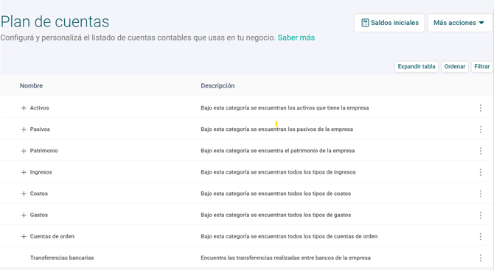Click the Plan de cuentas heading
The width and height of the screenshot is (494, 270).
pyautogui.click(x=55, y=21)
